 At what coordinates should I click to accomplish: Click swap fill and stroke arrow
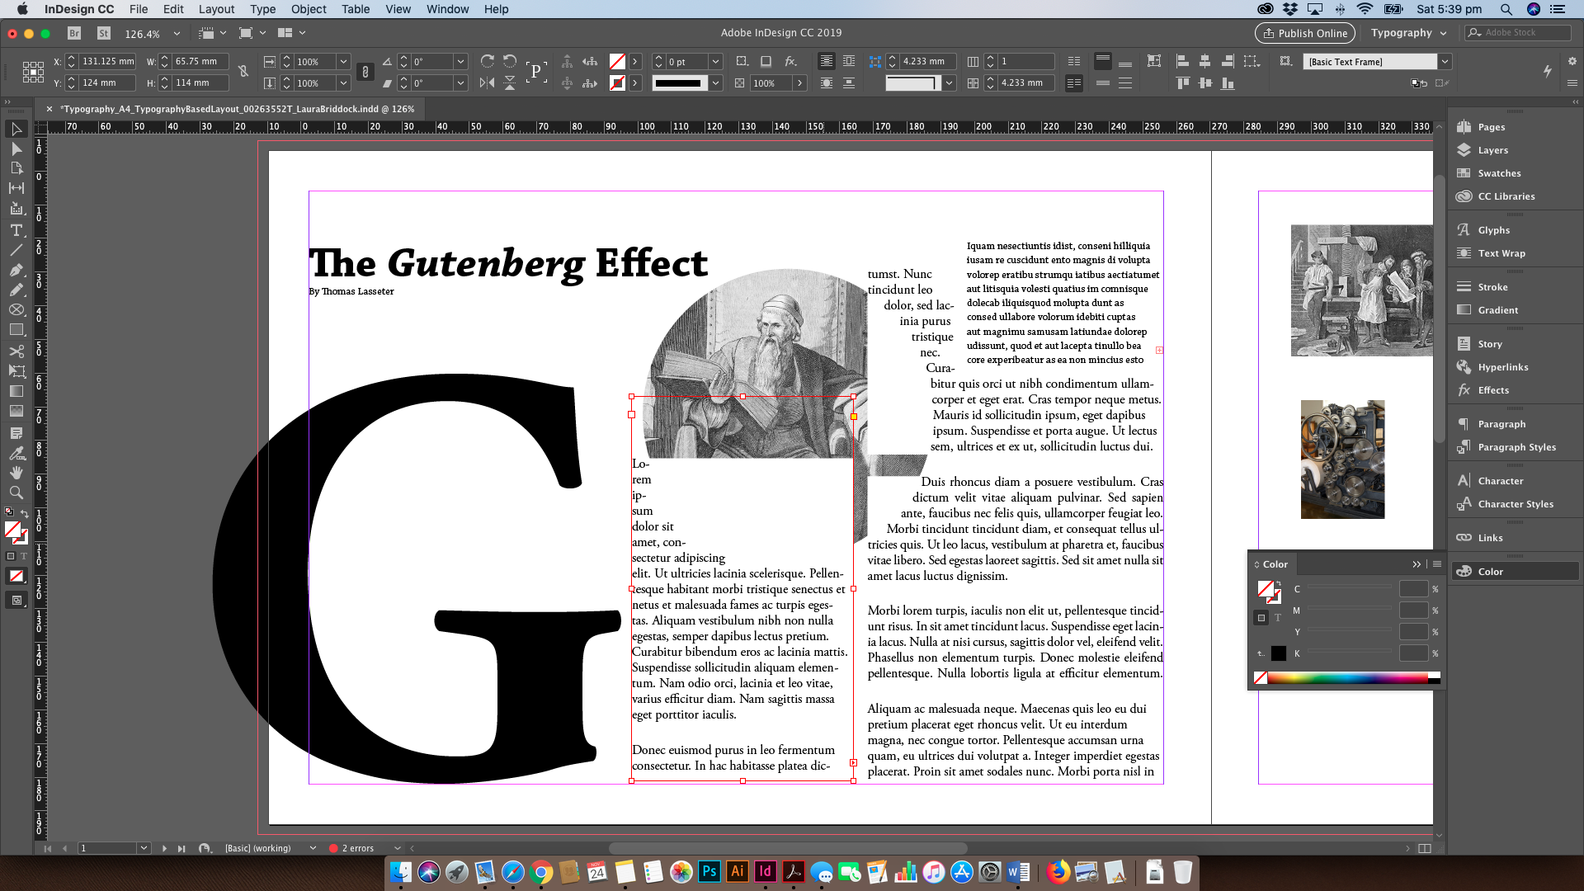pyautogui.click(x=25, y=514)
